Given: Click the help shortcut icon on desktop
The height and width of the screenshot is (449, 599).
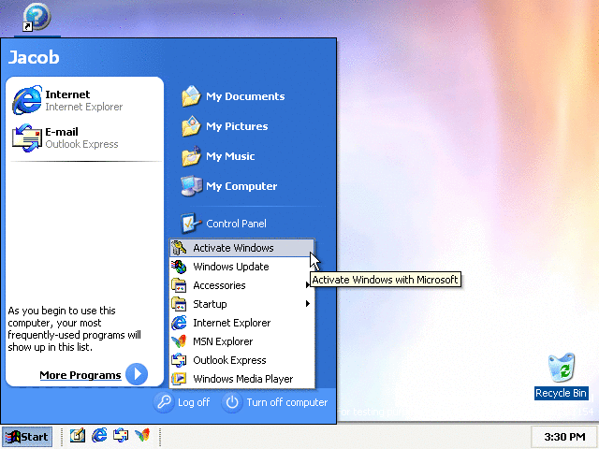Looking at the screenshot, I should click(x=36, y=17).
